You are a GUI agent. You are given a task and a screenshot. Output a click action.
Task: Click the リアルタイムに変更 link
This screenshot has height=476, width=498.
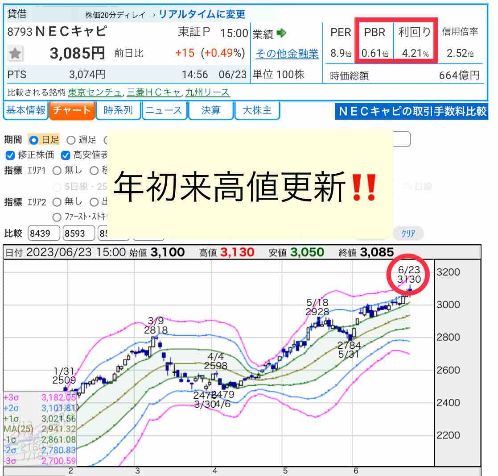pos(202,14)
